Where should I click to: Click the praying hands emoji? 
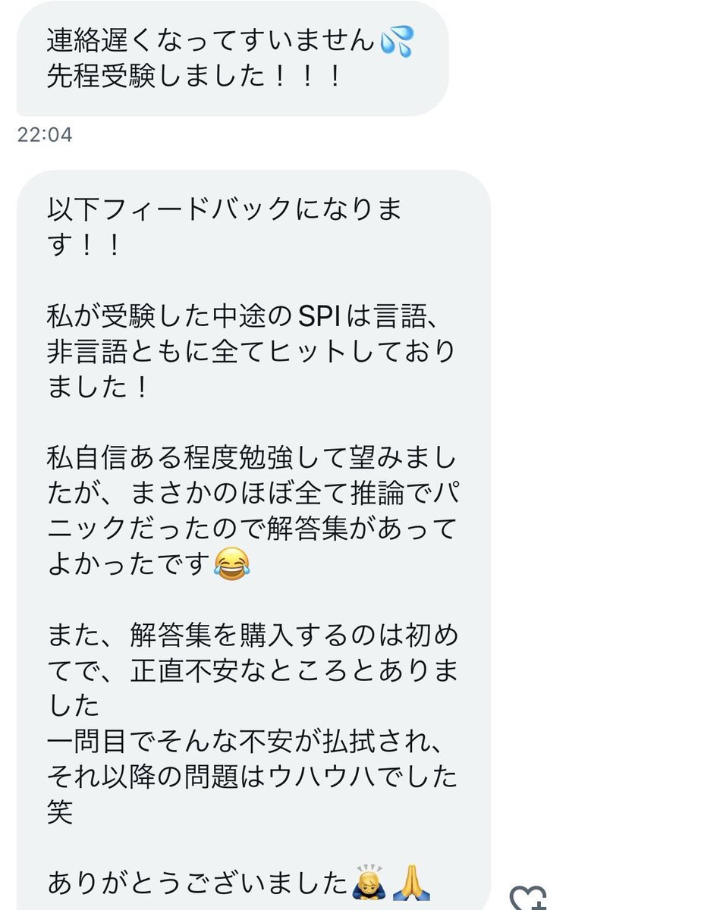[412, 883]
